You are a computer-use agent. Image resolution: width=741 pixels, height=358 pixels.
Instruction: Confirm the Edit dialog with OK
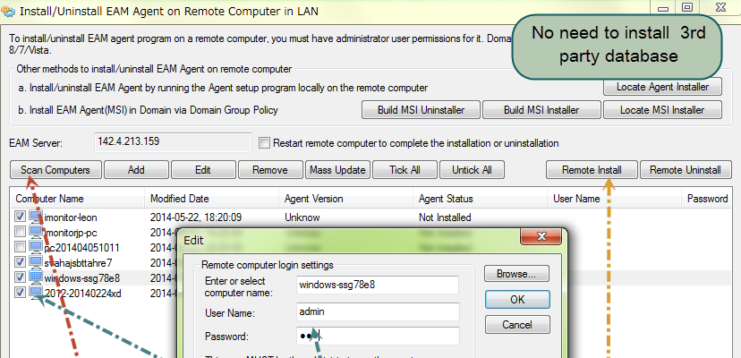pyautogui.click(x=516, y=299)
